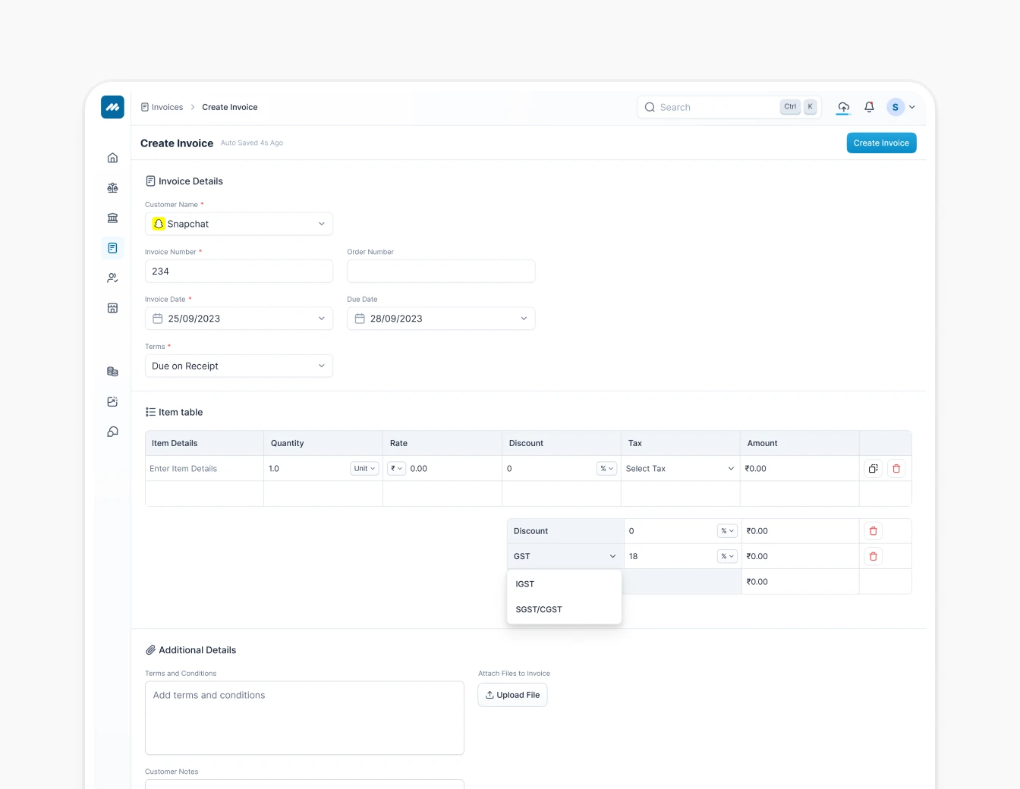Click the Upload File button
The width and height of the screenshot is (1020, 789).
[512, 695]
